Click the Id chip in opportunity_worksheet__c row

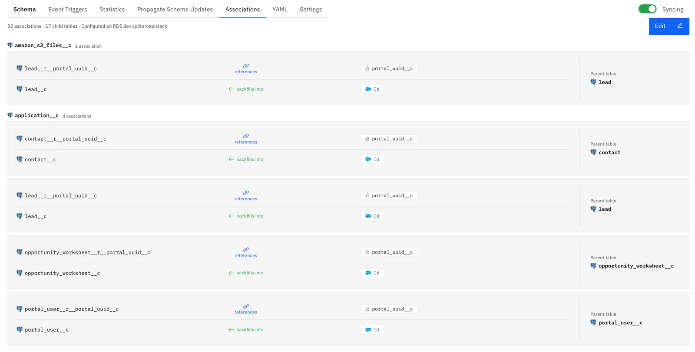click(372, 273)
